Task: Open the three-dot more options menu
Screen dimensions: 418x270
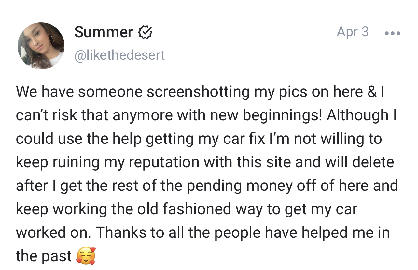Action: pyautogui.click(x=392, y=33)
